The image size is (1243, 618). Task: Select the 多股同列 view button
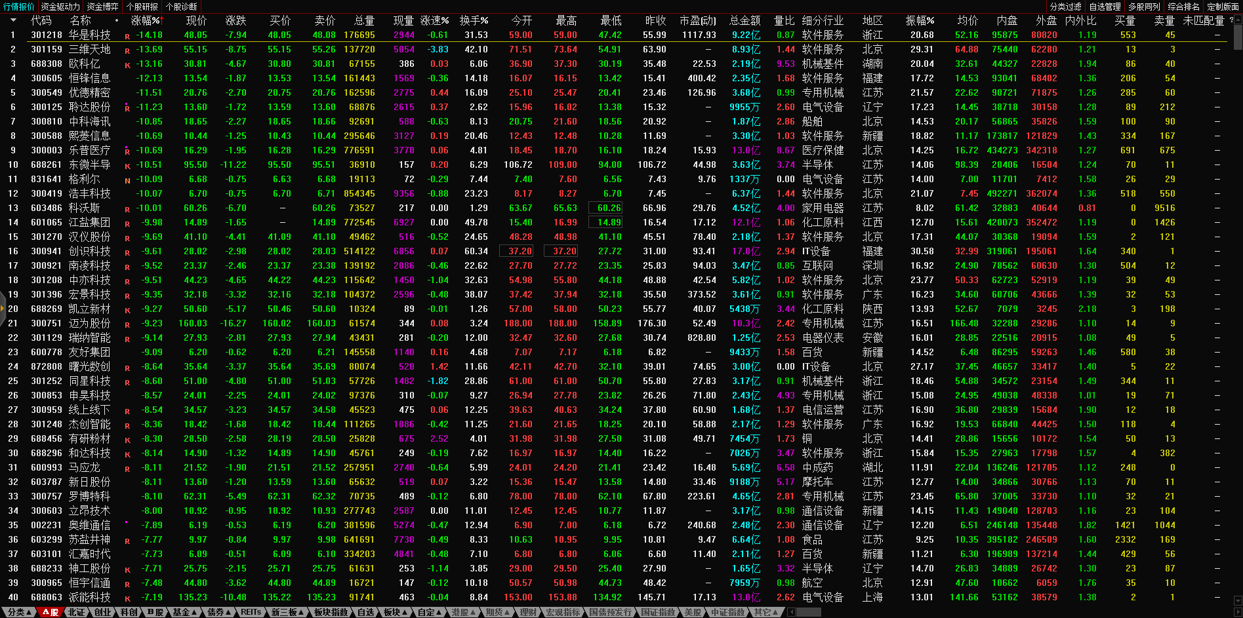click(x=1144, y=7)
